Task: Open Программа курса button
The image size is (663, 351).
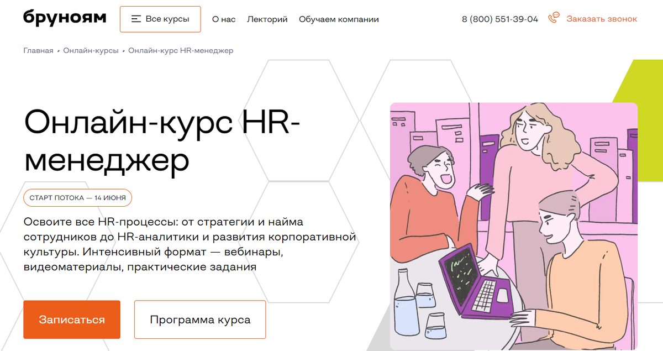Action: (200, 319)
